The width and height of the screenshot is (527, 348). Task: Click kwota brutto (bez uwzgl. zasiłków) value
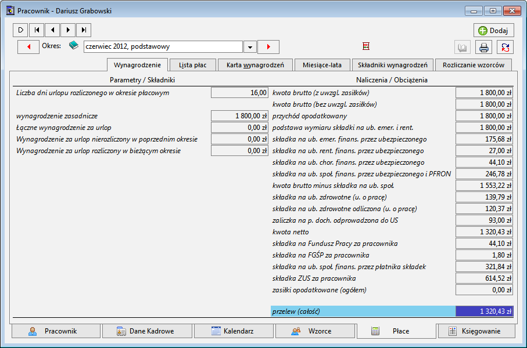[x=485, y=104]
